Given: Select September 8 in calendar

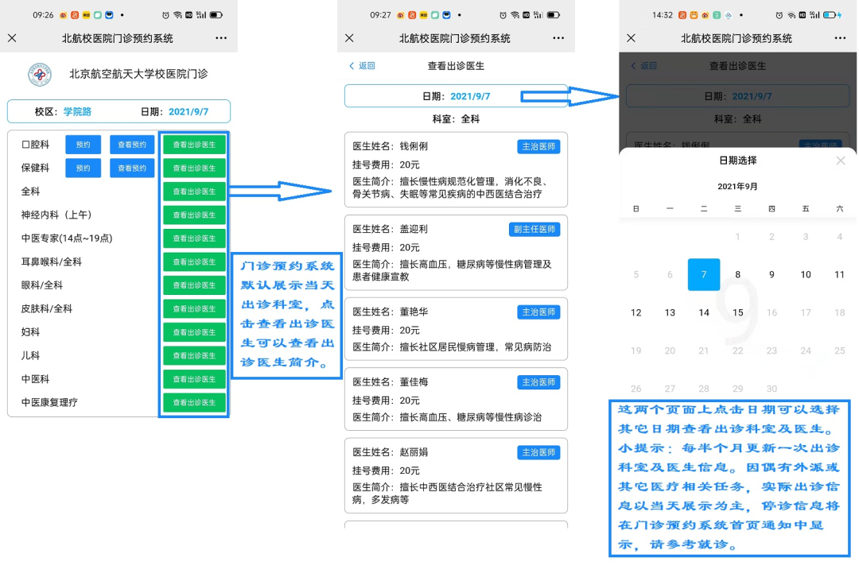Looking at the screenshot, I should pyautogui.click(x=737, y=275).
